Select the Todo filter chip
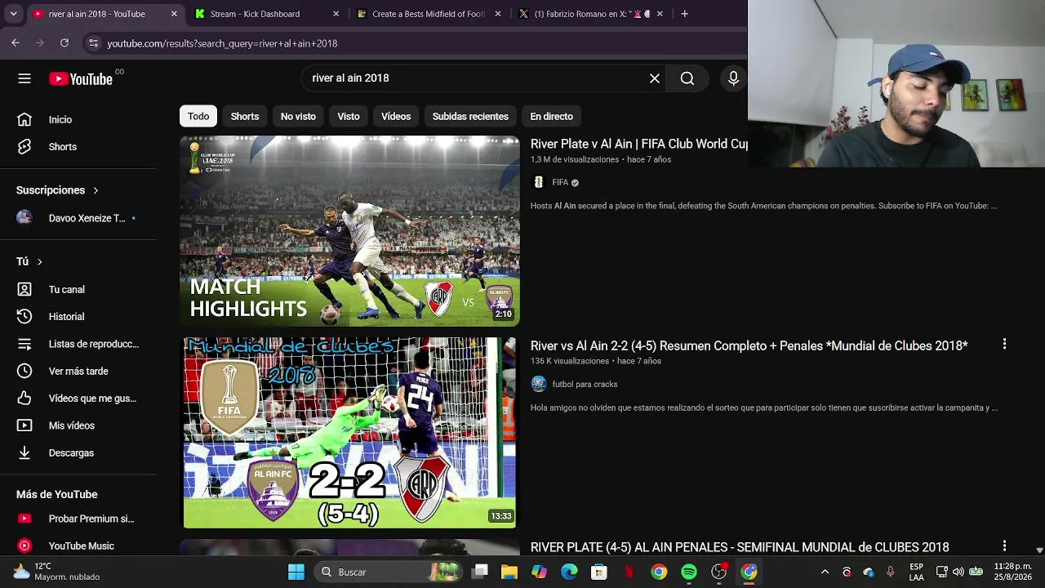This screenshot has width=1045, height=588. tap(198, 116)
